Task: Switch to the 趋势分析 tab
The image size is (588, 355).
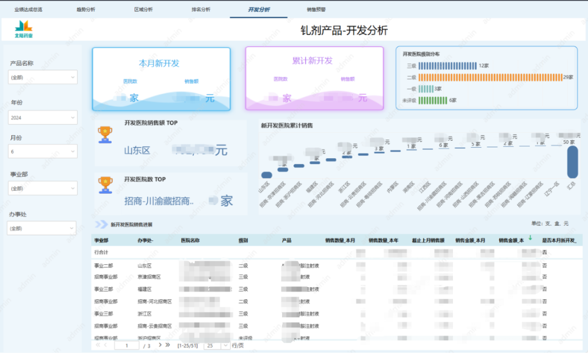Action: (87, 9)
